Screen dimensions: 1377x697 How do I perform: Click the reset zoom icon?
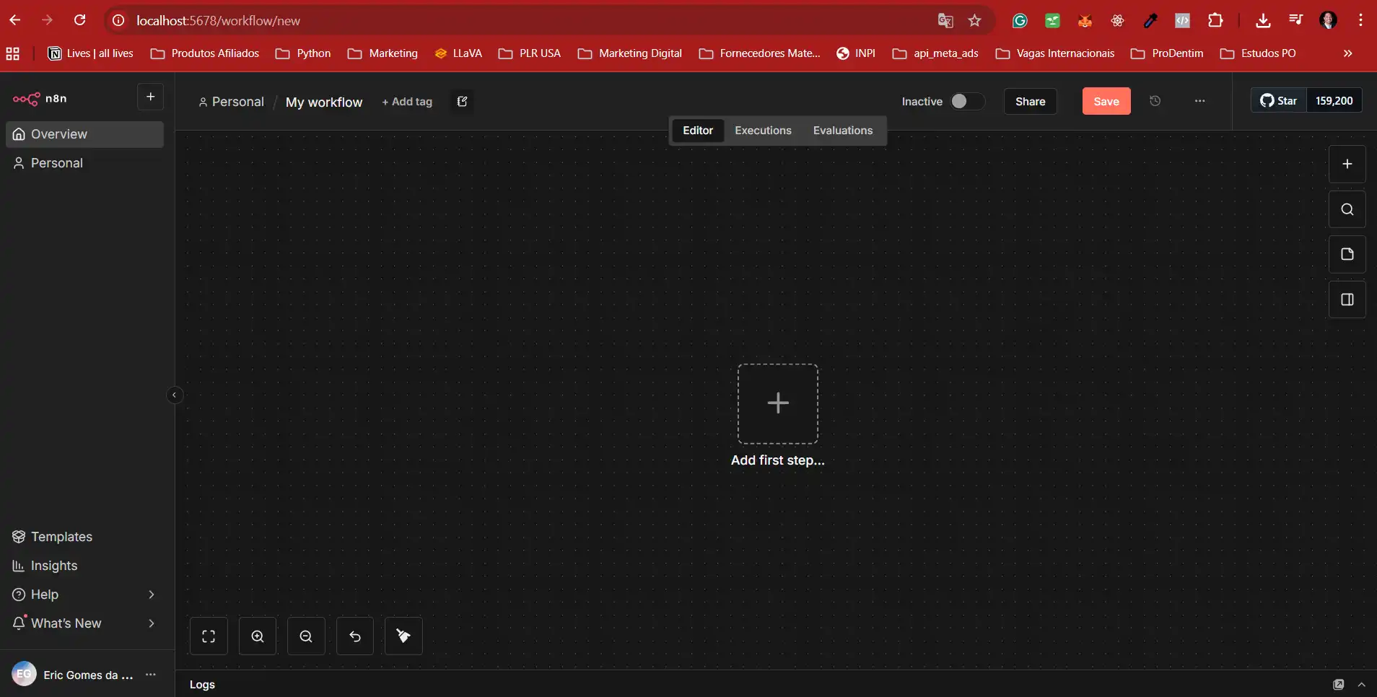pos(355,636)
